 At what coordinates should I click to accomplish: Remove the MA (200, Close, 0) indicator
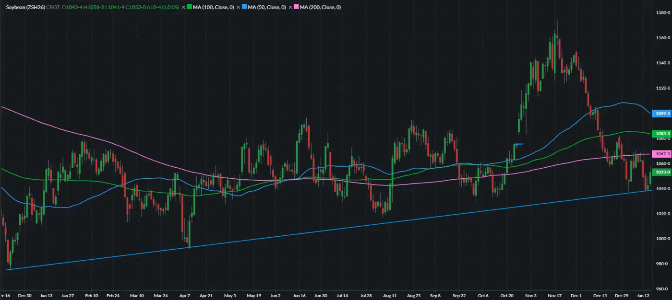click(x=290, y=7)
